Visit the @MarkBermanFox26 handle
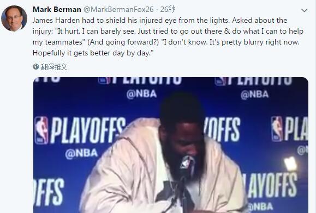Viewport: 316px width, 213px height. pos(118,9)
